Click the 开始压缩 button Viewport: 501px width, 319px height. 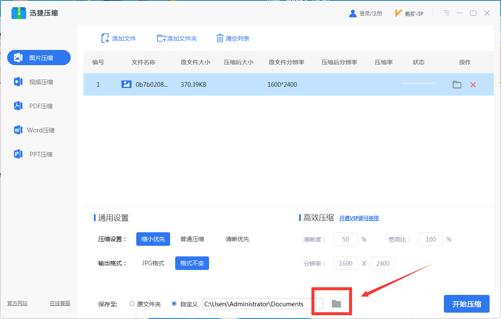tap(466, 304)
